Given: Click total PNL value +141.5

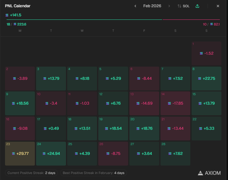Looking at the screenshot, I should (16, 15).
